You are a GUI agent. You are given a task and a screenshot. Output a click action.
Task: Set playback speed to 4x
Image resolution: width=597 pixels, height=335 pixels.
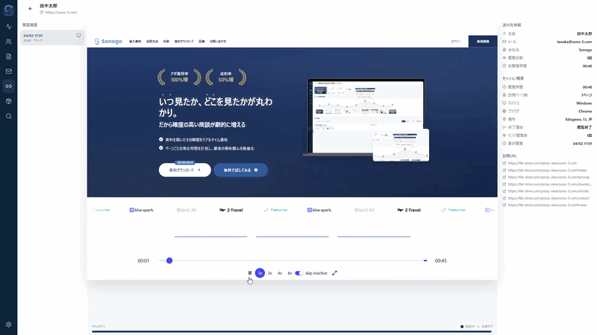click(279, 273)
